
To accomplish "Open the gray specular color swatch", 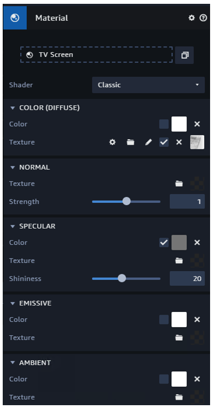I will tap(179, 243).
